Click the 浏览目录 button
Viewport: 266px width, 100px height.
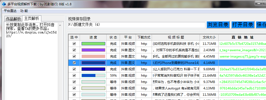218,25
